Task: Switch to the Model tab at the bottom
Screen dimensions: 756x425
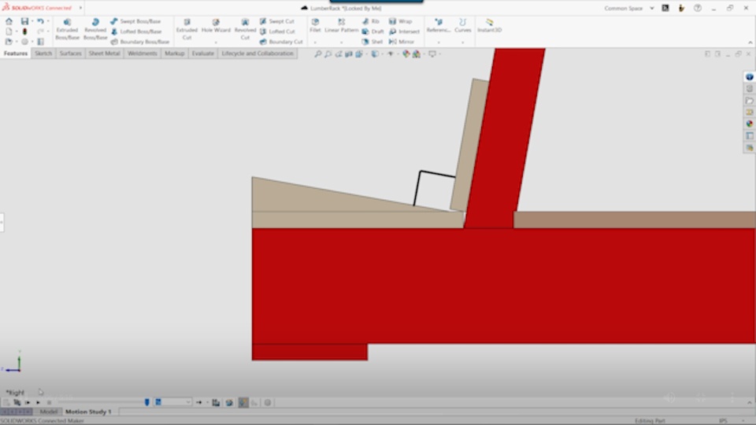Action: [x=49, y=412]
